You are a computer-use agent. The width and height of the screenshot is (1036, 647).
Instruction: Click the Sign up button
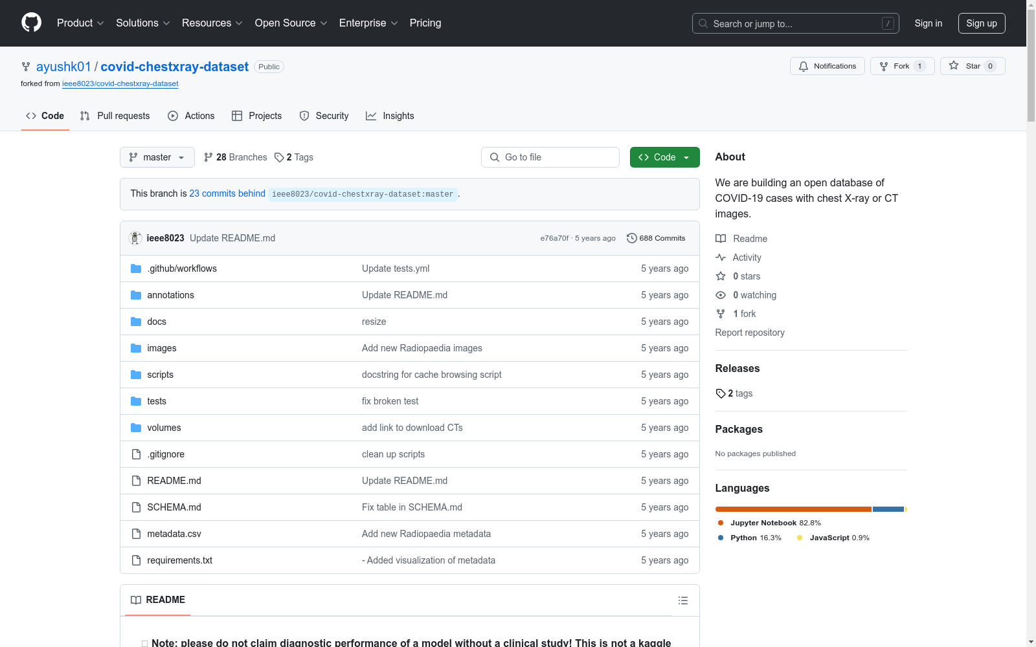click(982, 23)
